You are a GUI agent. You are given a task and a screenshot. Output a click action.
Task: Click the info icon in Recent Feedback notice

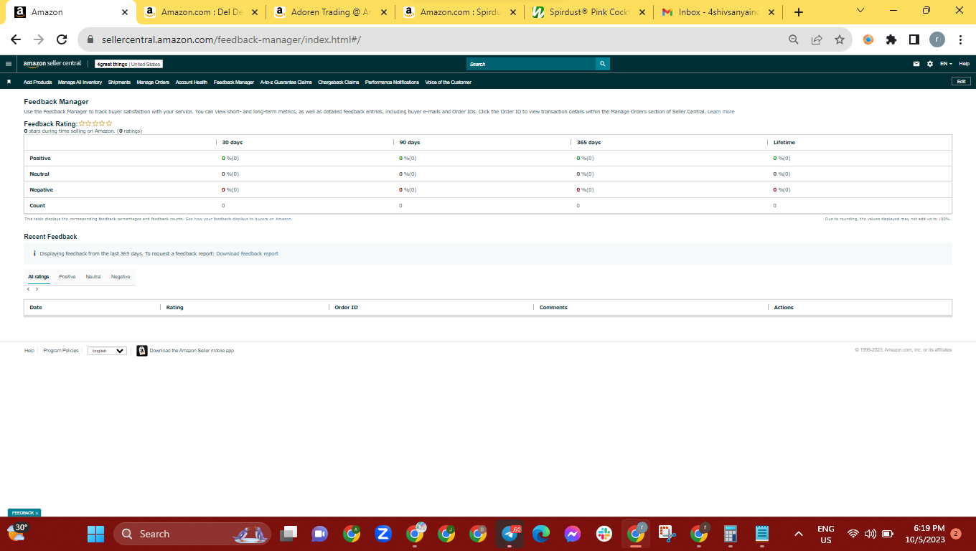(34, 253)
